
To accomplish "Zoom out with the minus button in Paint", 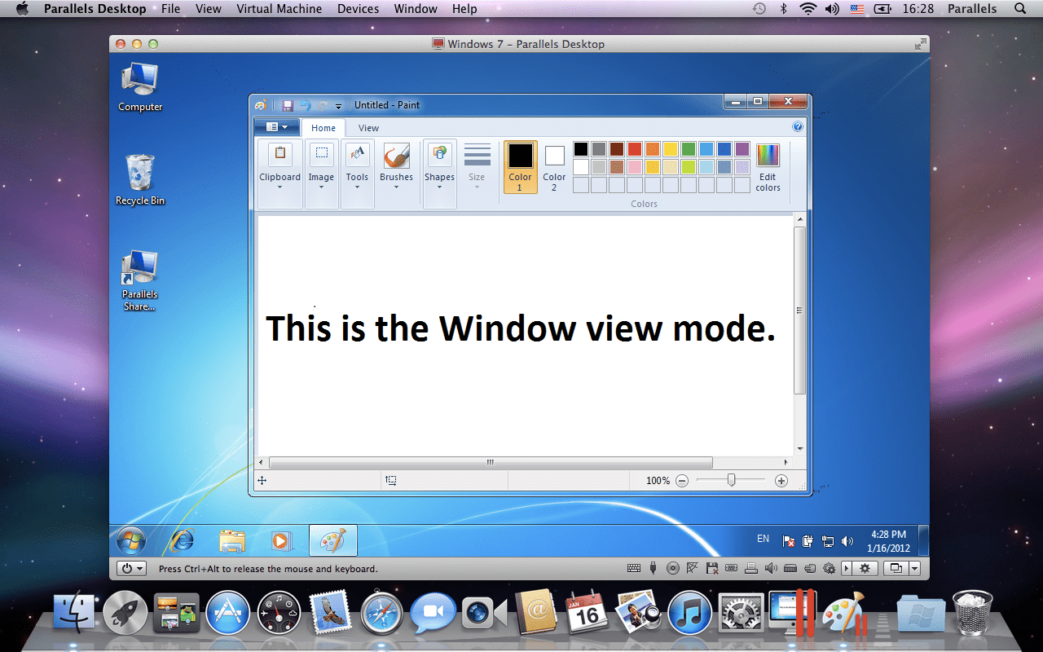I will 681,481.
